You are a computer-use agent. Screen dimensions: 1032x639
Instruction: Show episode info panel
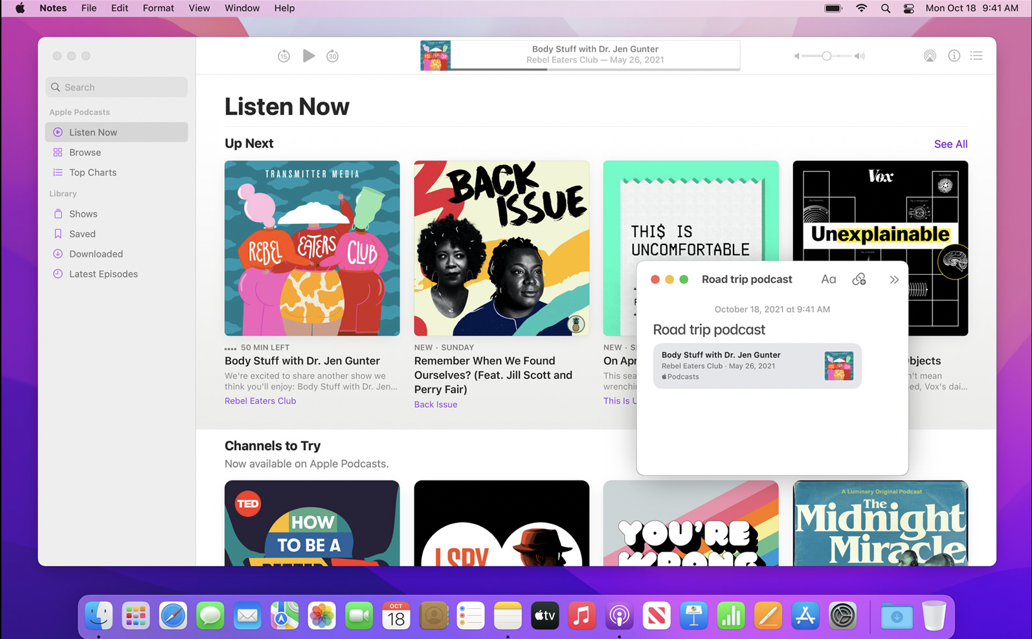[x=954, y=56]
